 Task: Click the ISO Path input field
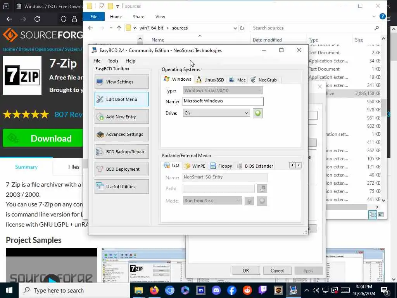(219, 189)
